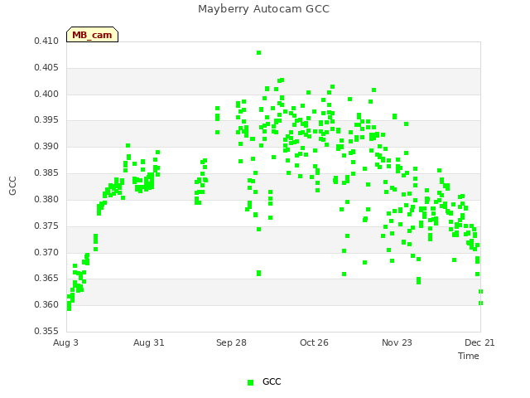Select the MB_cam tab label

(92, 35)
